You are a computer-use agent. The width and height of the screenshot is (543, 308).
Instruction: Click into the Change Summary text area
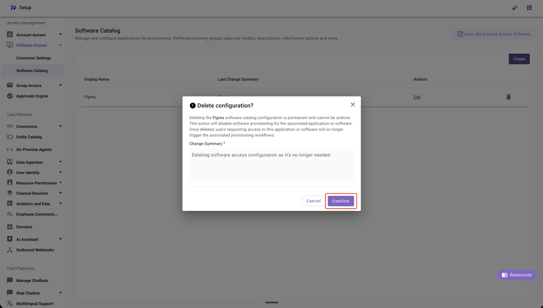[271, 165]
